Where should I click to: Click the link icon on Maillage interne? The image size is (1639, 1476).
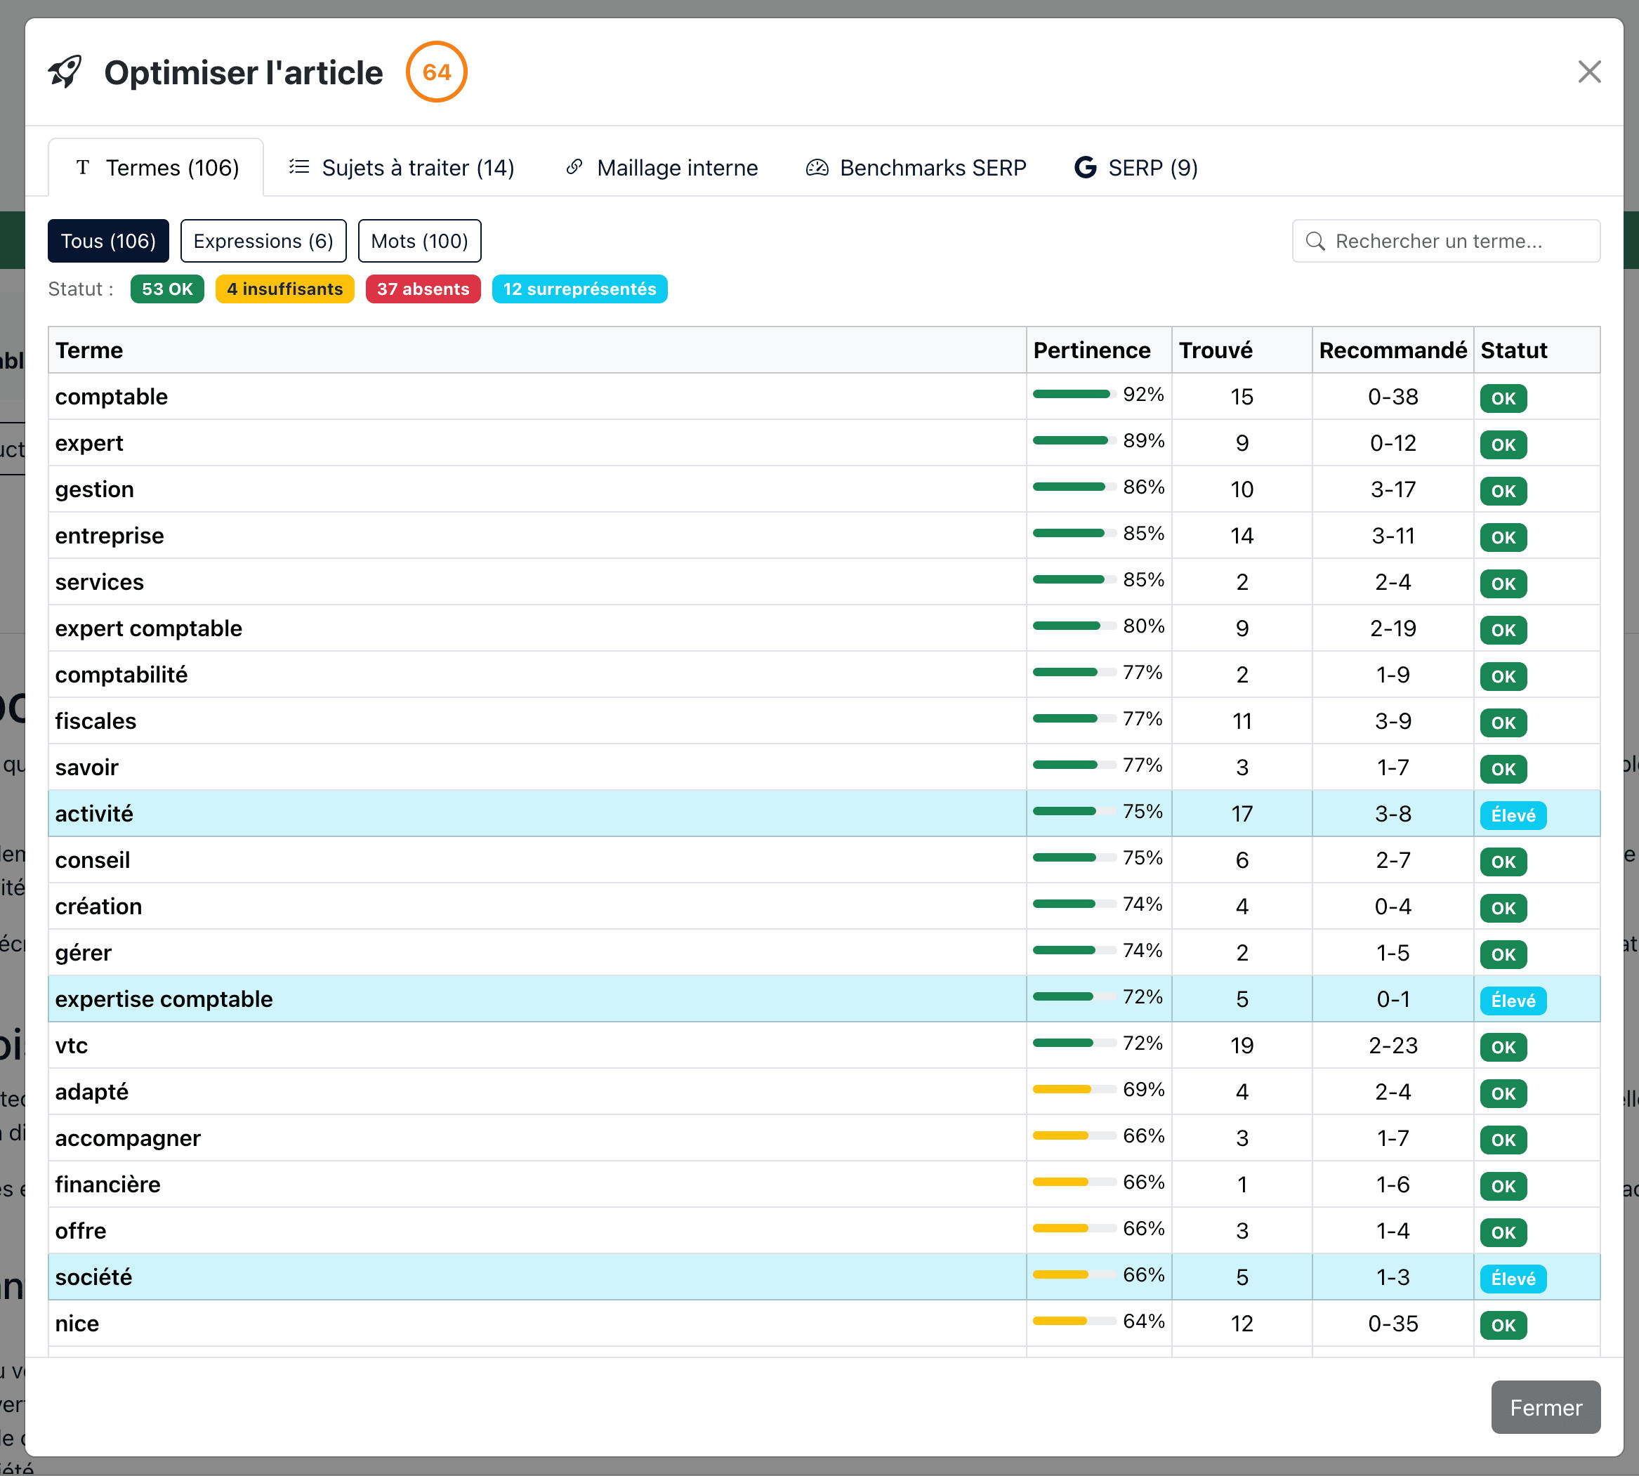pos(574,167)
